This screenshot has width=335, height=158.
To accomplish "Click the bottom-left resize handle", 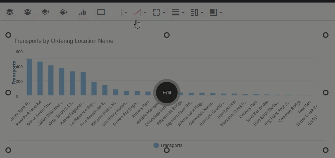I will [8, 150].
